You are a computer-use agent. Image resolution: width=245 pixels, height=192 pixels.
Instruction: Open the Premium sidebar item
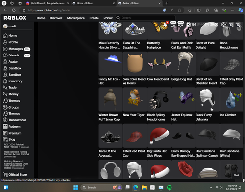tap(12, 133)
